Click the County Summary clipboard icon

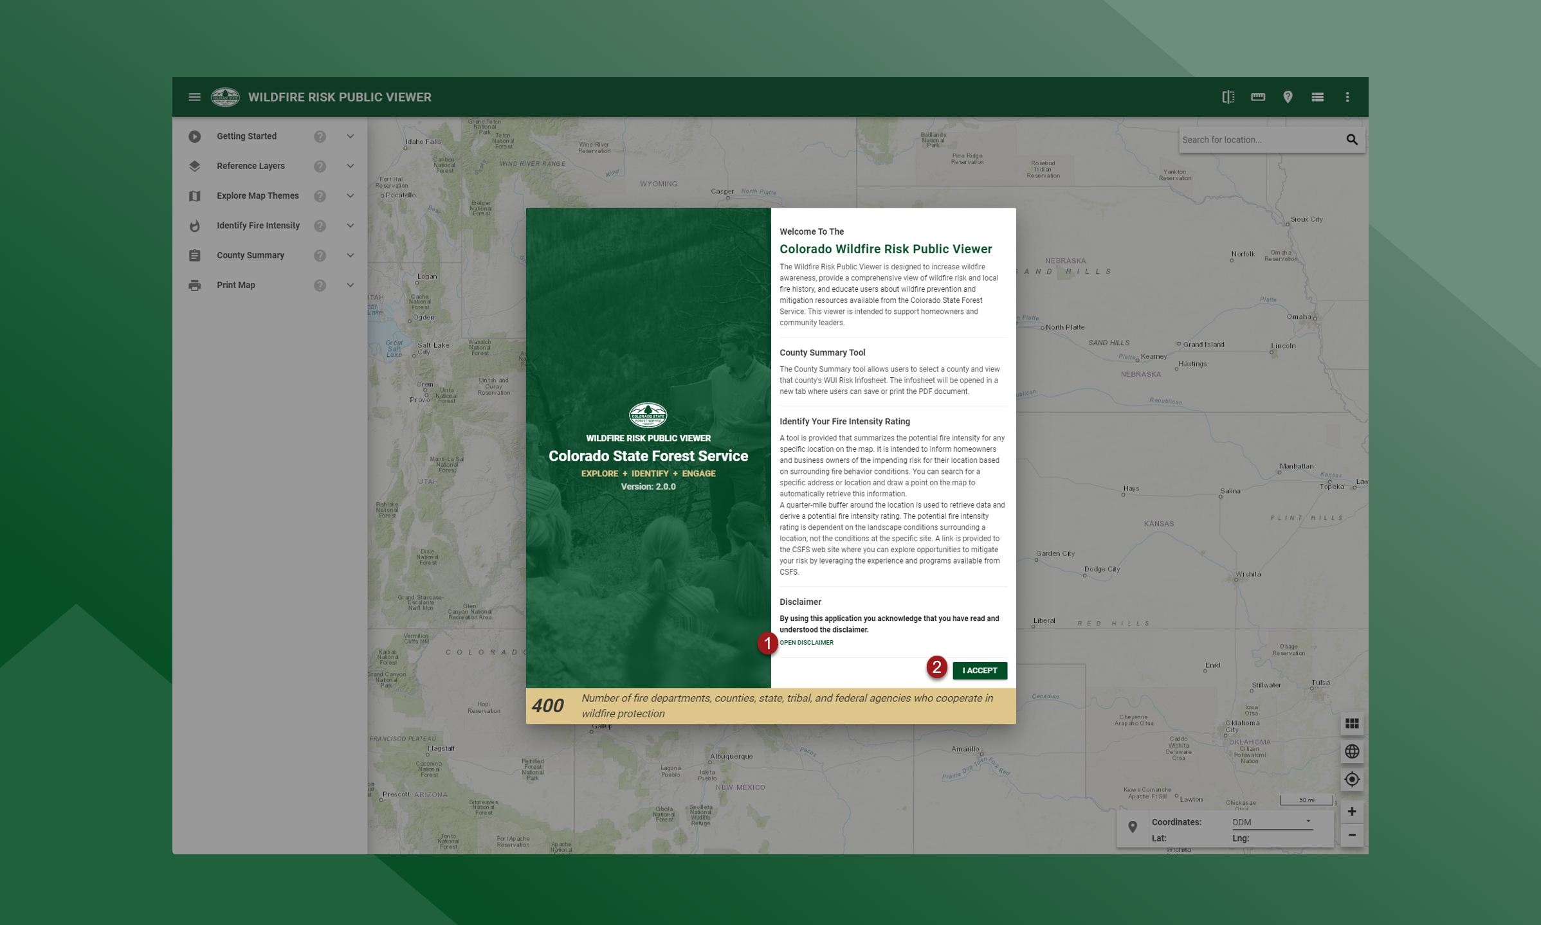(x=194, y=255)
